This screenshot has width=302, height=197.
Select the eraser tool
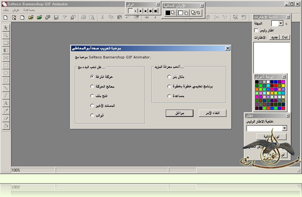6,118
